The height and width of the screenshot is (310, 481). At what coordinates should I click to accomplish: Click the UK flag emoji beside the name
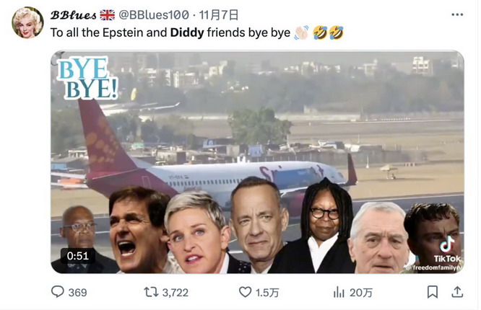(x=108, y=14)
